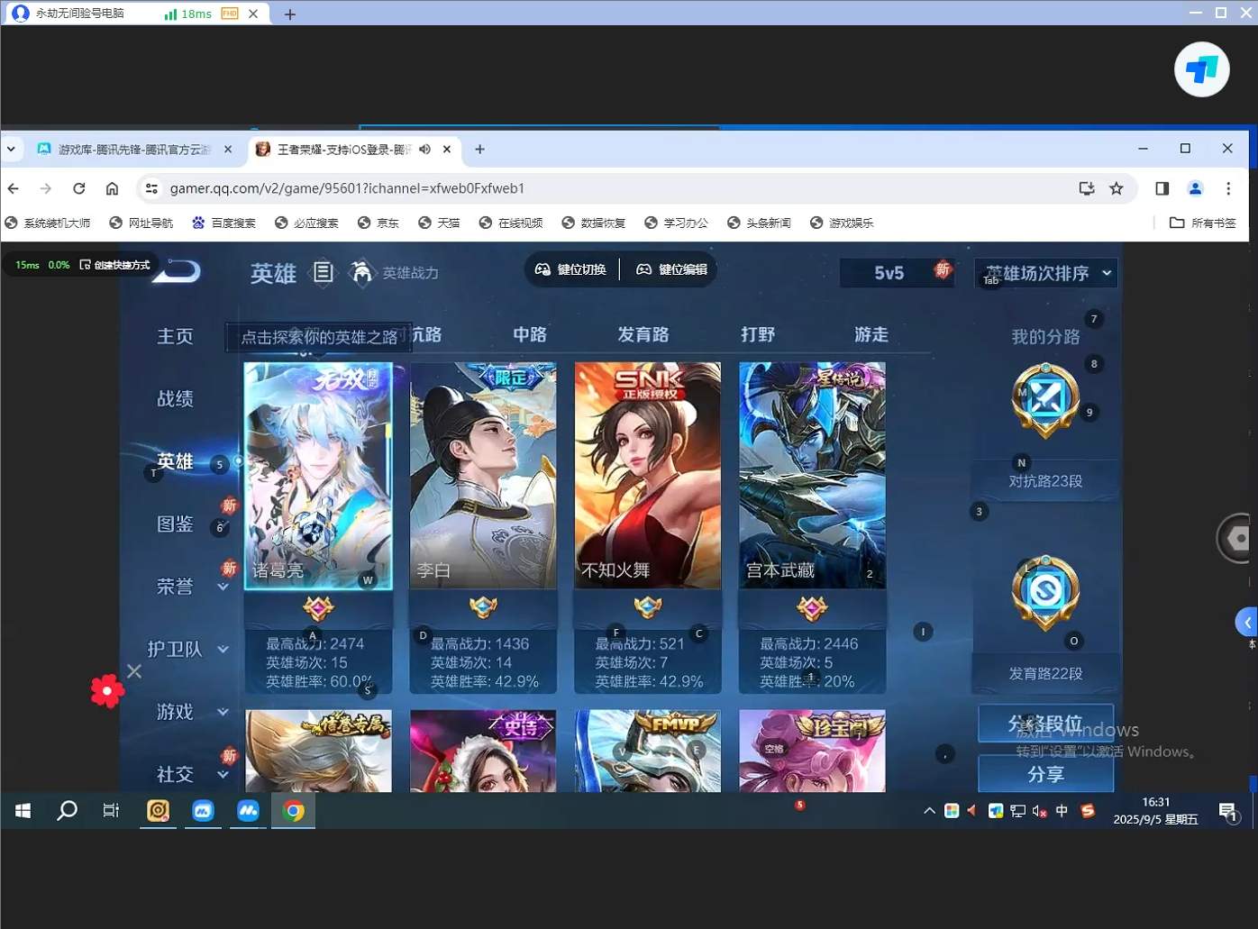Click the browser forward arrow
Viewport: 1258px width, 929px height.
(x=46, y=188)
